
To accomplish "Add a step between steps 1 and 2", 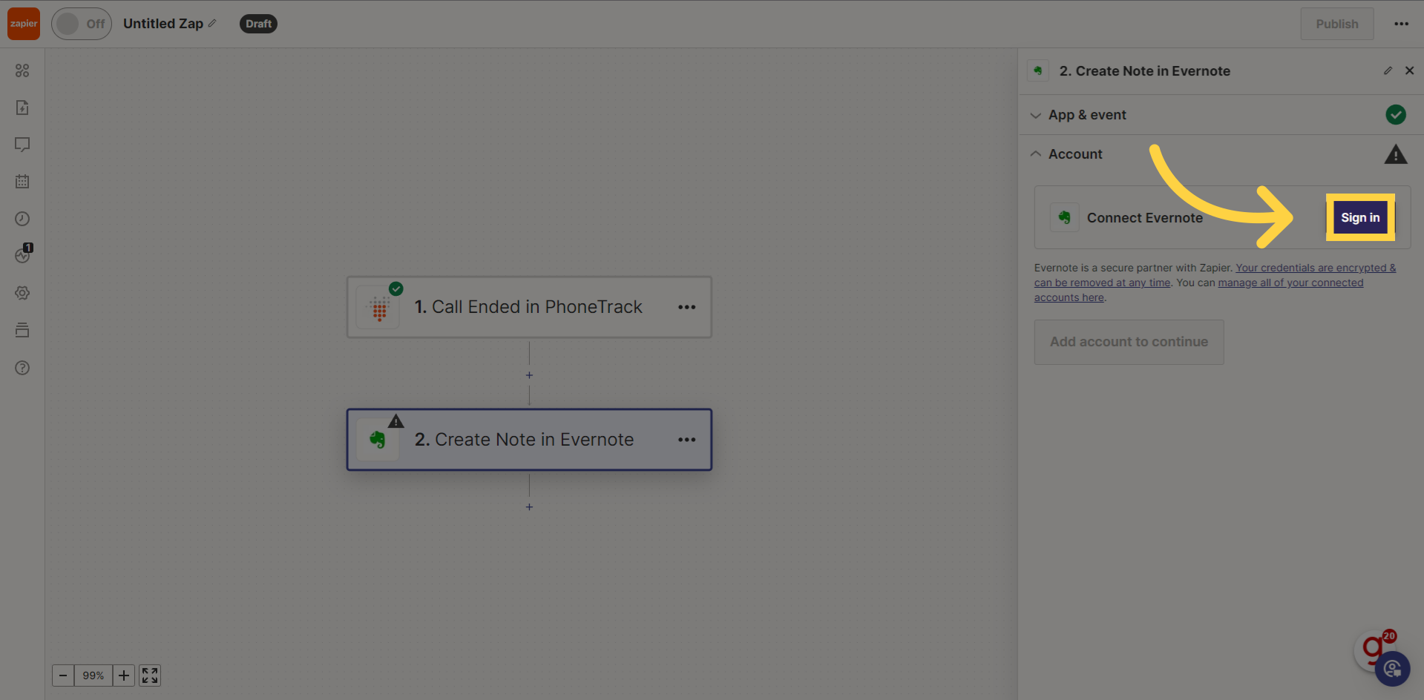I will point(529,375).
